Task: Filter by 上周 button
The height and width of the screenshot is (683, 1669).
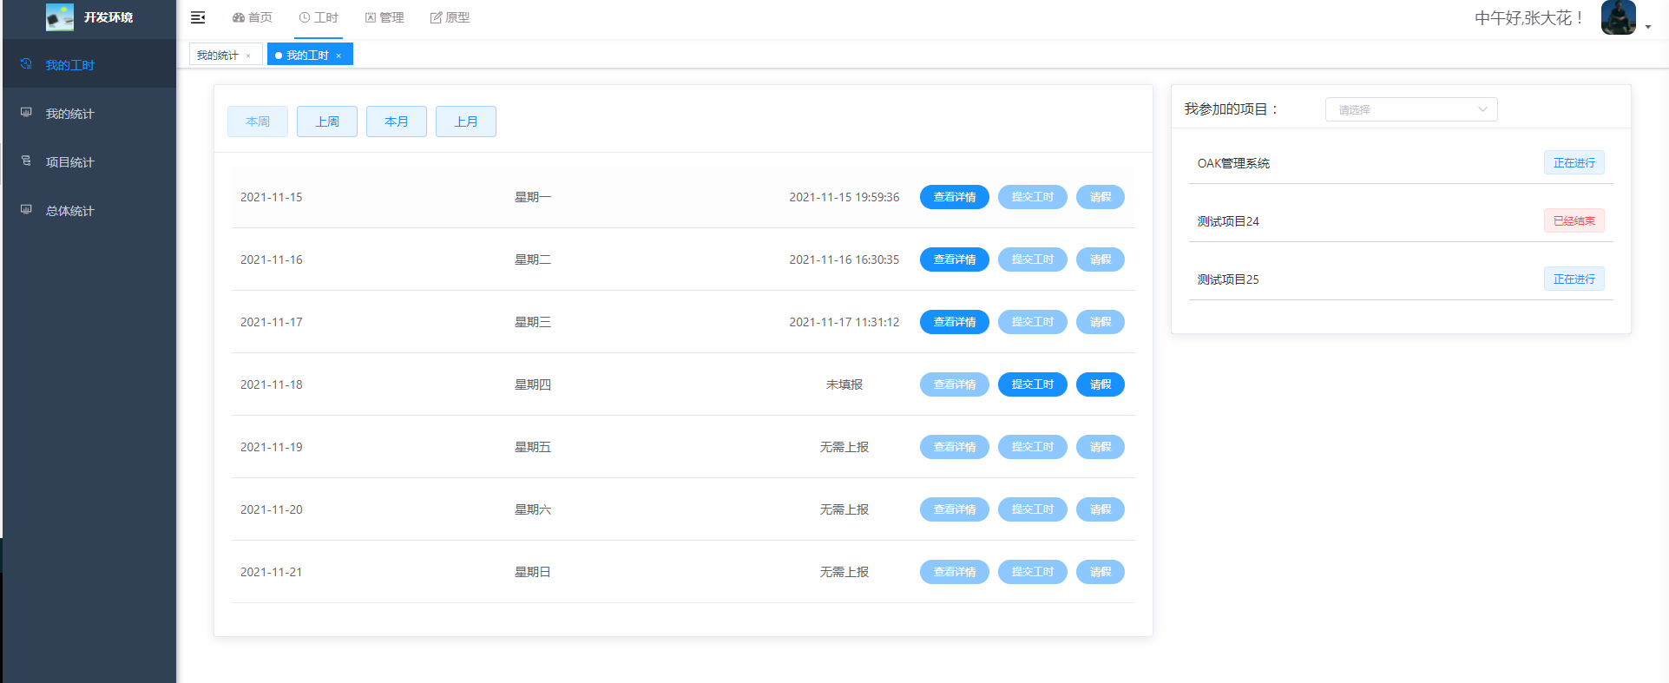Action: point(327,121)
